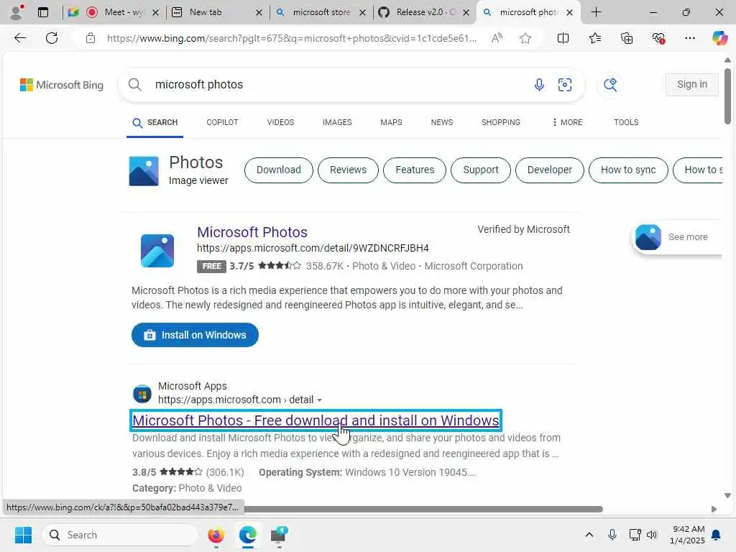The image size is (736, 552).
Task: View site information lock icon
Action: 90,38
